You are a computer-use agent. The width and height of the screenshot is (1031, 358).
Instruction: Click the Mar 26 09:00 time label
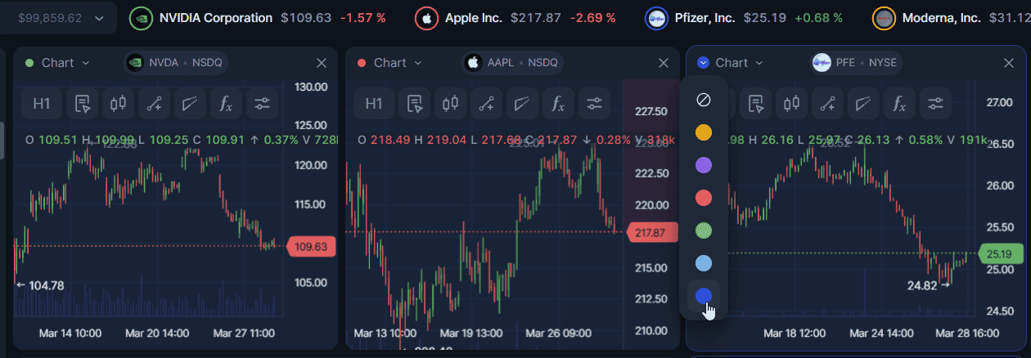pos(557,333)
